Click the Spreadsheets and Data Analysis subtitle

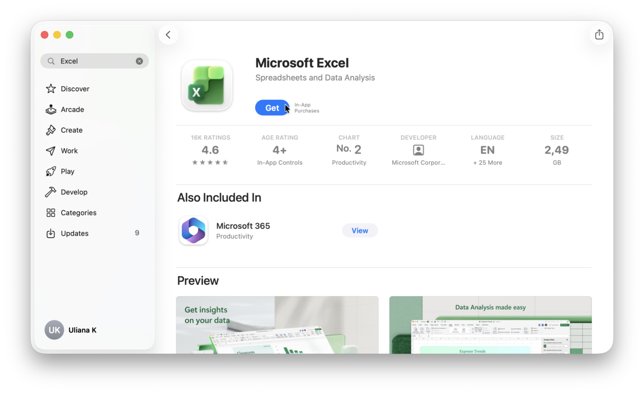(315, 78)
